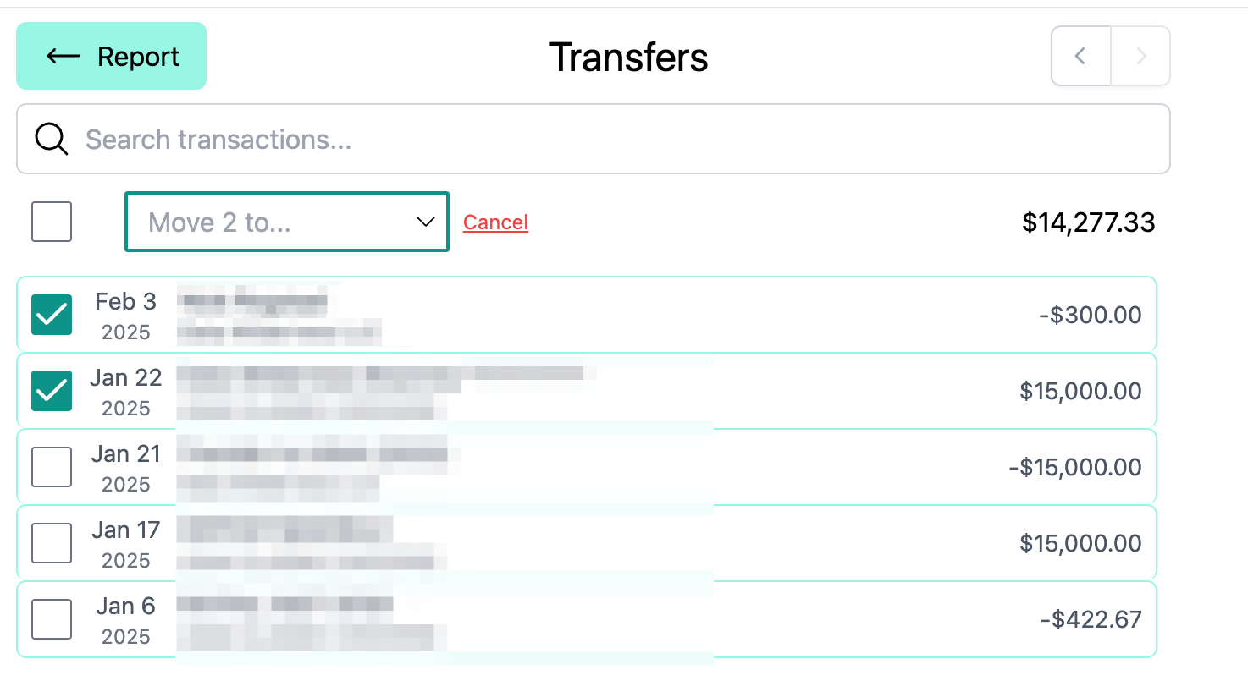
Task: Focus the Search transactions field
Action: (x=593, y=139)
